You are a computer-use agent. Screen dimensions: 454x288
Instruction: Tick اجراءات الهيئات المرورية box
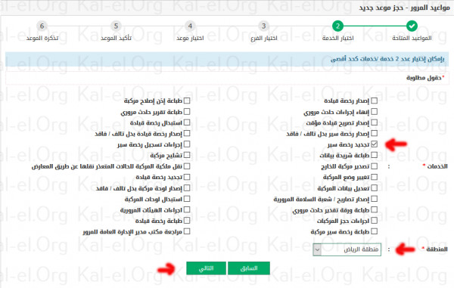point(187,209)
